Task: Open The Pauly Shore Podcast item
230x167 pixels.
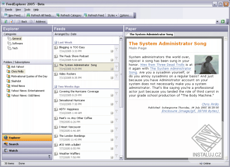Action: [84, 58]
